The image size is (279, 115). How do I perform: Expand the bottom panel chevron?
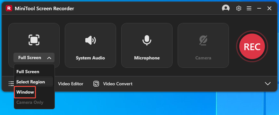pos(267,84)
